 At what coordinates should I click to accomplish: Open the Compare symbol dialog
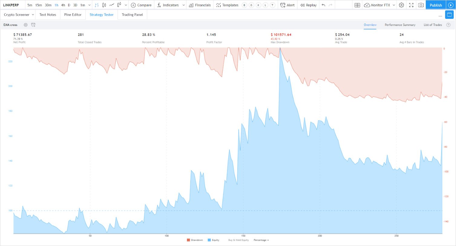(x=141, y=5)
